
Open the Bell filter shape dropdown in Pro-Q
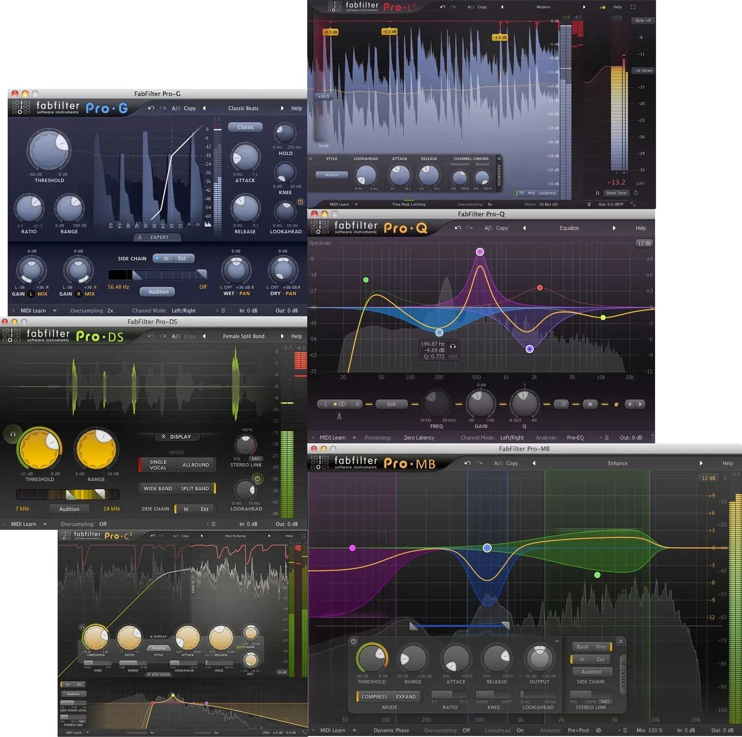(x=391, y=404)
